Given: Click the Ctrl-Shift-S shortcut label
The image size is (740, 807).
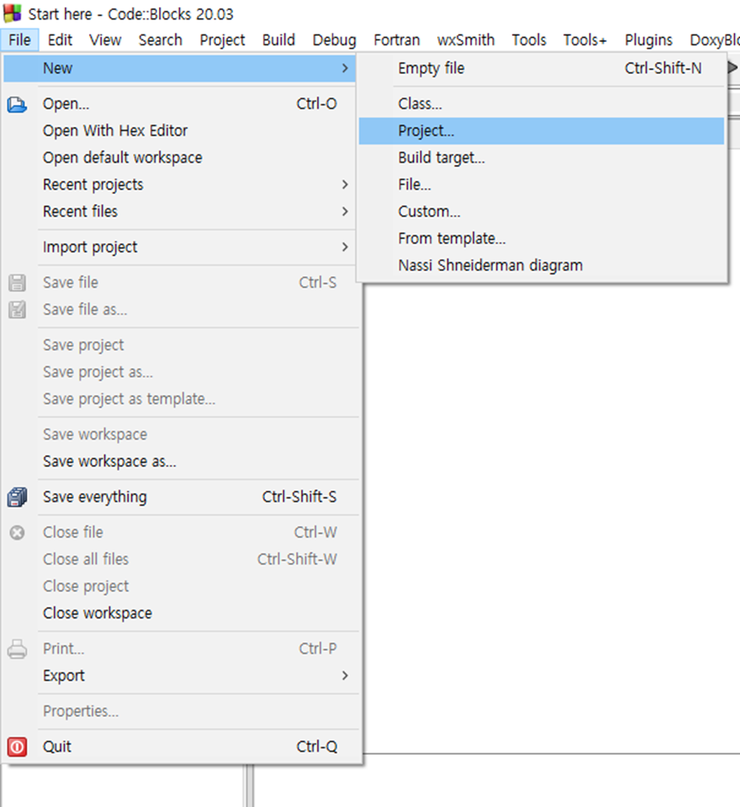Looking at the screenshot, I should click(299, 497).
